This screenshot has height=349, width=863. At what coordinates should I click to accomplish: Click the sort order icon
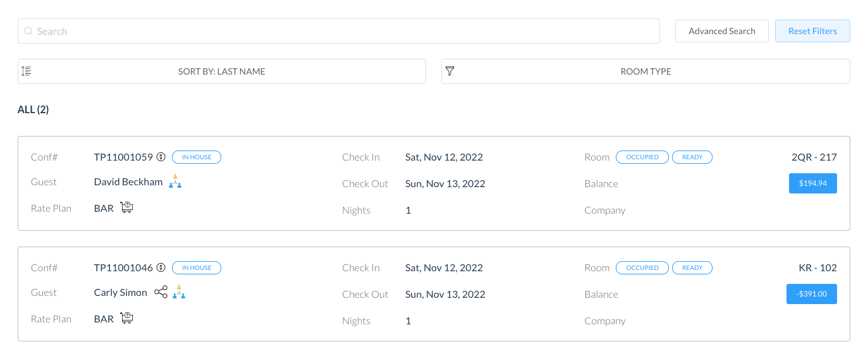click(27, 71)
